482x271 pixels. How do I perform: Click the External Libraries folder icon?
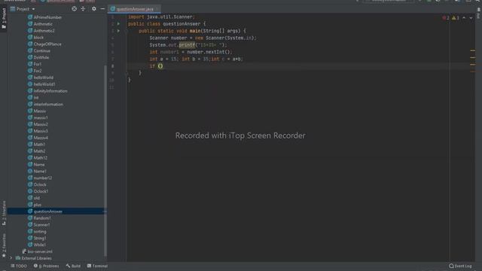[18, 258]
